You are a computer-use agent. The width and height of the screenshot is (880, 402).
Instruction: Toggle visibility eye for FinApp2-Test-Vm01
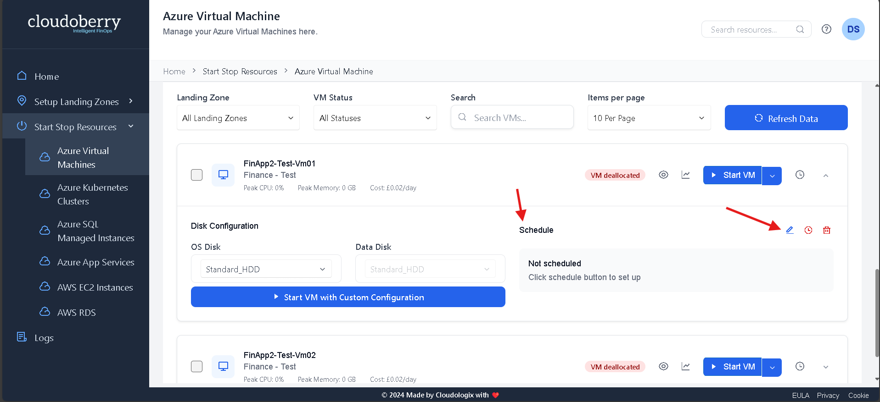click(663, 175)
